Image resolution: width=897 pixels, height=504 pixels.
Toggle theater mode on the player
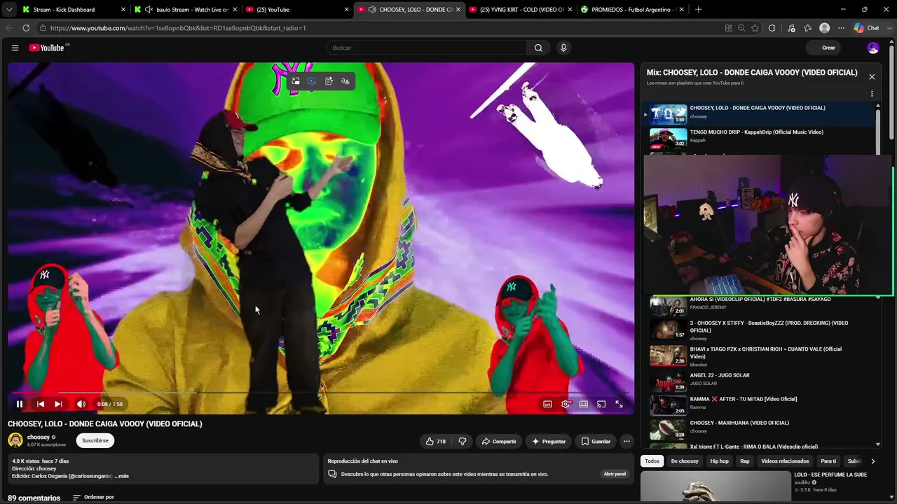[584, 404]
